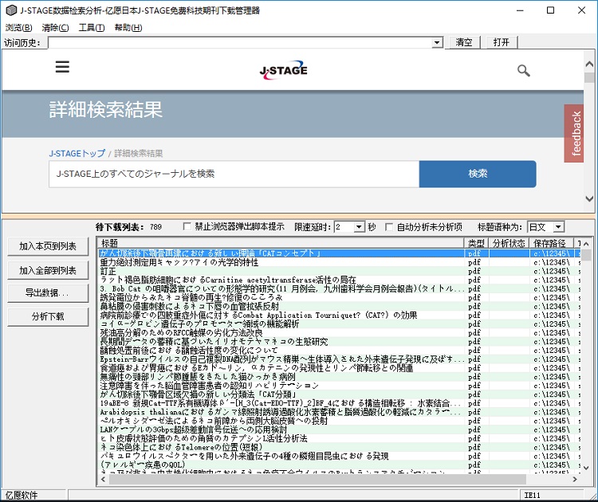598x502 pixels.
Task: Expand the 限速延时 seconds dropdown
Action: (x=359, y=227)
